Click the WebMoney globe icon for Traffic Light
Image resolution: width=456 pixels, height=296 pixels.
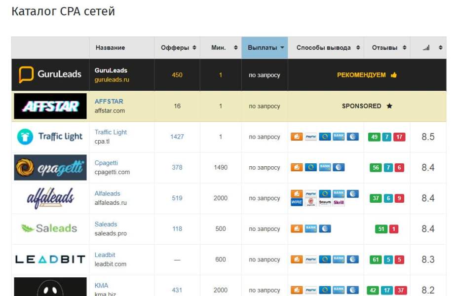pos(352,137)
